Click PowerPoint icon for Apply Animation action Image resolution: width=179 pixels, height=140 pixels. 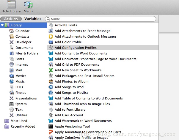[x=51, y=132]
